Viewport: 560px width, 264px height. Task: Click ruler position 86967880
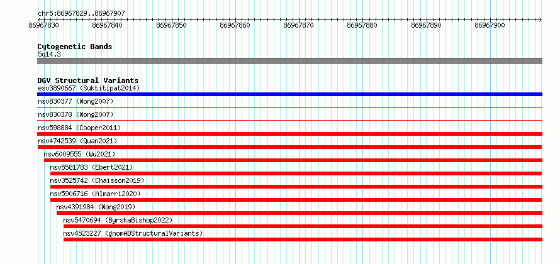point(362,25)
